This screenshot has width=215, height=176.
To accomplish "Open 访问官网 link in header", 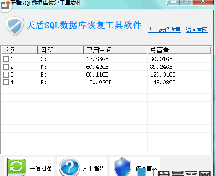I will (x=197, y=30).
